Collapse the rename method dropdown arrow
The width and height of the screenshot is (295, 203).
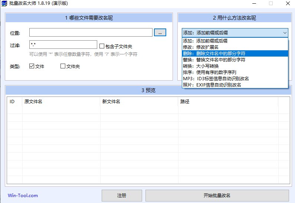click(285, 33)
